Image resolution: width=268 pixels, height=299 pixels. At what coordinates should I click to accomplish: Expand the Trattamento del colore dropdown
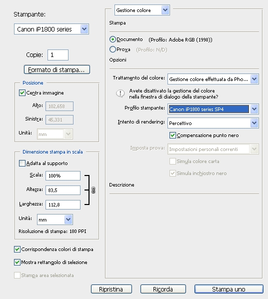(x=213, y=79)
